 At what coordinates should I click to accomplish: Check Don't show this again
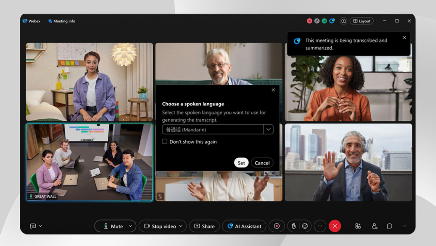165,142
